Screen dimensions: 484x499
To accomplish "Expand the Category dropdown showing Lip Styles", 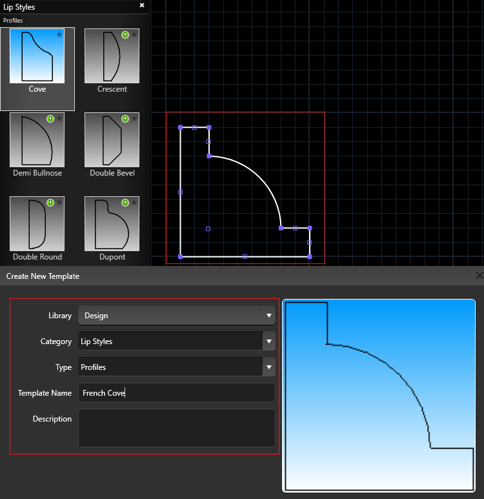I will [176, 341].
